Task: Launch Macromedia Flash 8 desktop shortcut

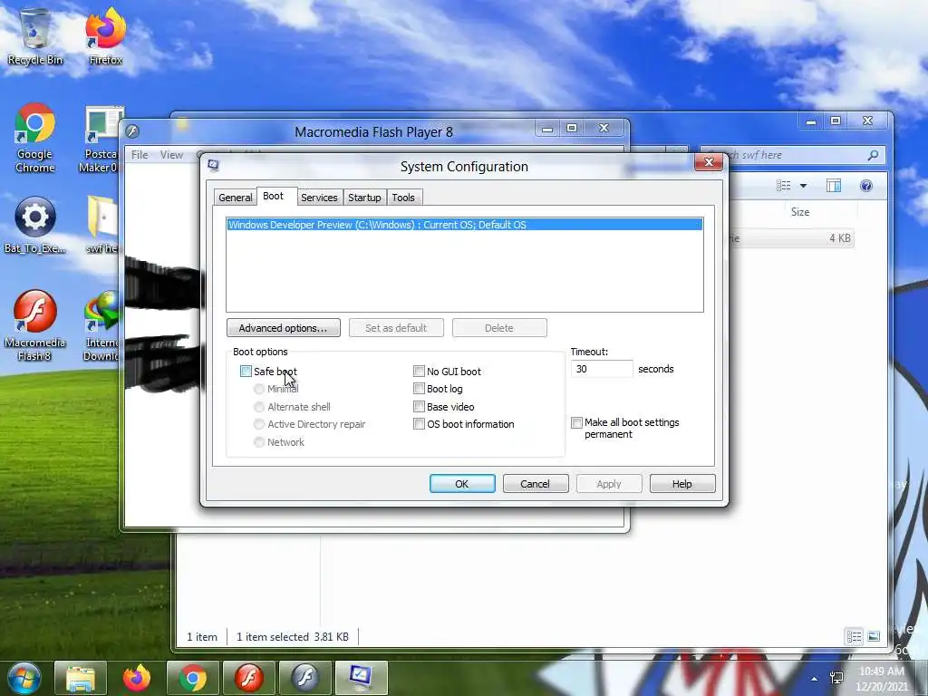Action: (x=35, y=325)
